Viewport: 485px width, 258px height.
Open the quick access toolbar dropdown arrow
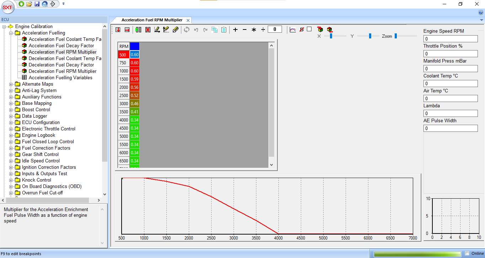click(x=63, y=4)
